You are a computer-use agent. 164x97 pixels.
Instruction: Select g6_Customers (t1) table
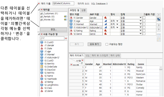(x=49, y=14)
